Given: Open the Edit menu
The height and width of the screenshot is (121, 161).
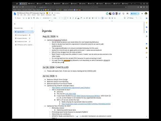Looking at the screenshot, I should pyautogui.click(x=21, y=15).
